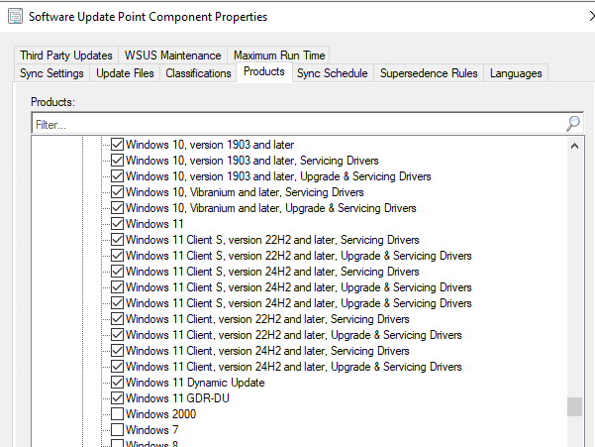The width and height of the screenshot is (595, 447).
Task: Select 'Windows 11 Client, version 24H2 and later, Upgrade & Servicing Drivers' text
Action: [294, 367]
